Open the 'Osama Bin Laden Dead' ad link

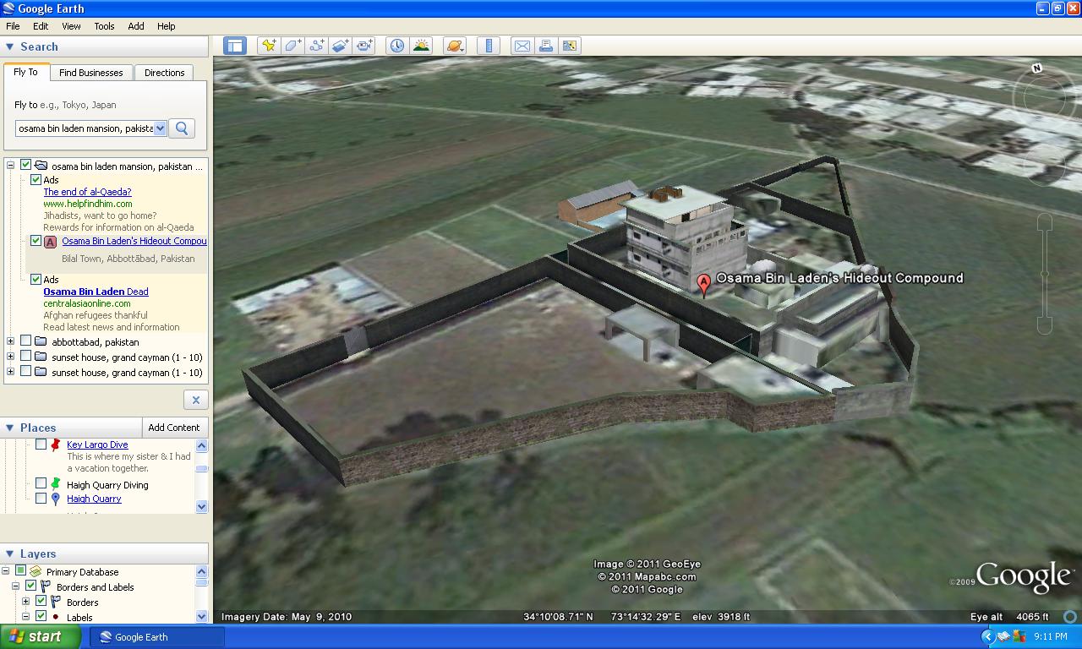(96, 292)
